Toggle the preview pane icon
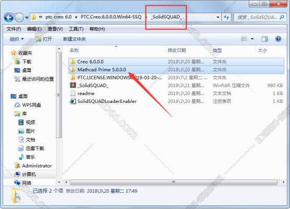The height and width of the screenshot is (209, 290). [x=265, y=39]
